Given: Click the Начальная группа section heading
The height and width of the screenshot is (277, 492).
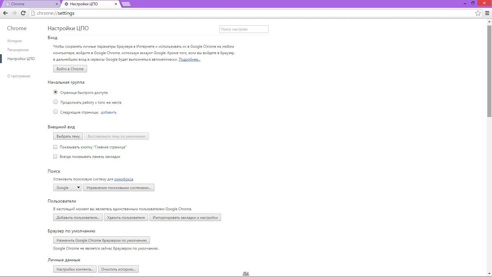Looking at the screenshot, I should click(x=66, y=82).
